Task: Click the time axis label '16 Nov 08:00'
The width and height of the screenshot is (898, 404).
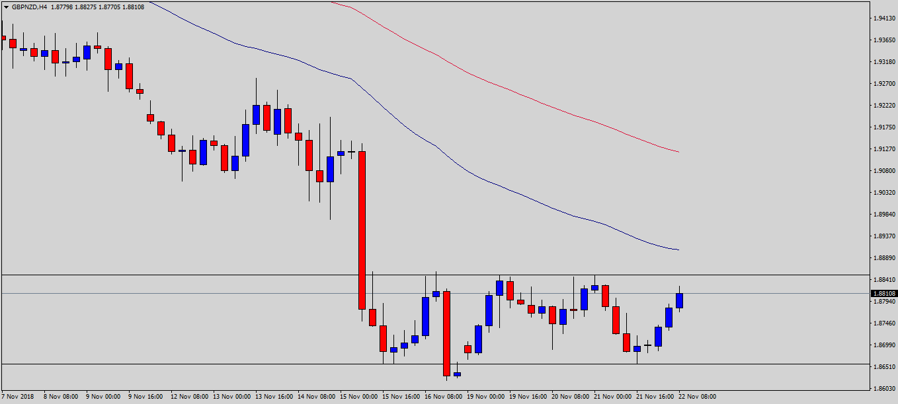Action: tap(443, 397)
